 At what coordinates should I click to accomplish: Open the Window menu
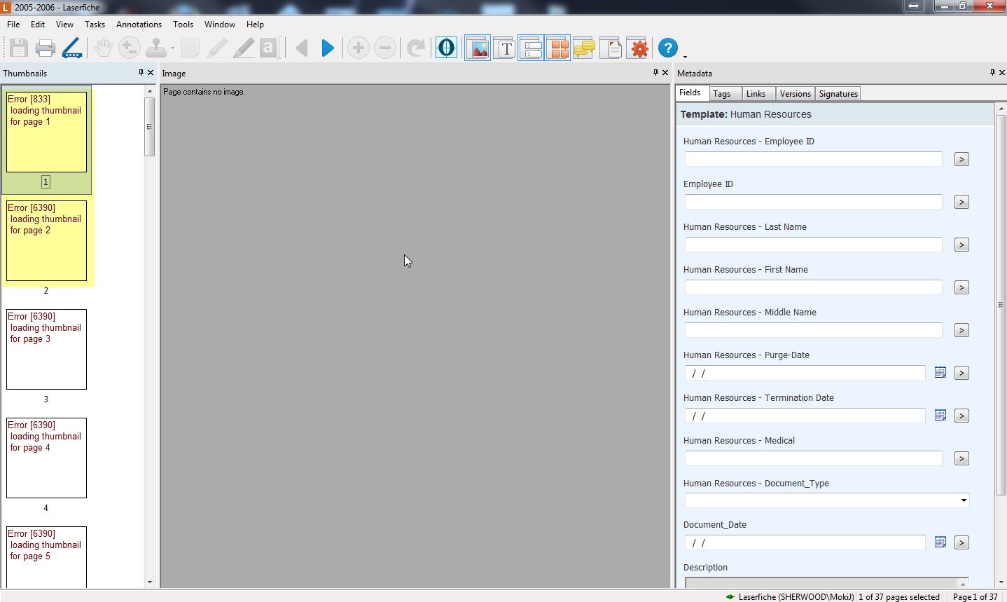219,24
